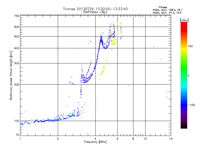The width and height of the screenshot is (201, 151).
Task: Click the x-axis tick label '2'
Action: [58, 139]
